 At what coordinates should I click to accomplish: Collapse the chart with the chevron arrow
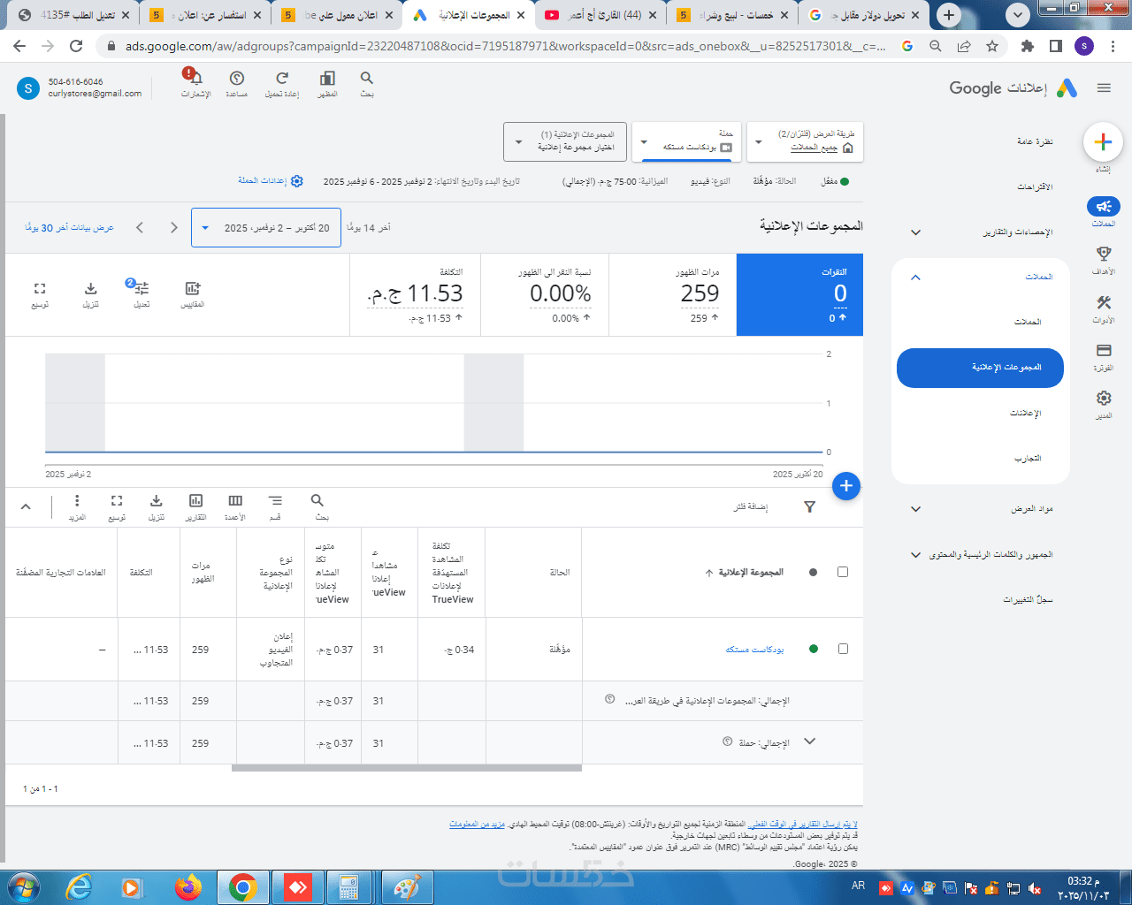26,506
